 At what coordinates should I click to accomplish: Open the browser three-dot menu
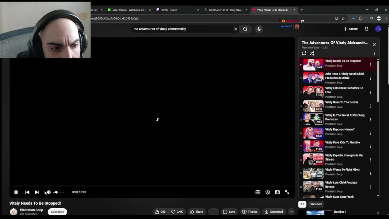[386, 19]
